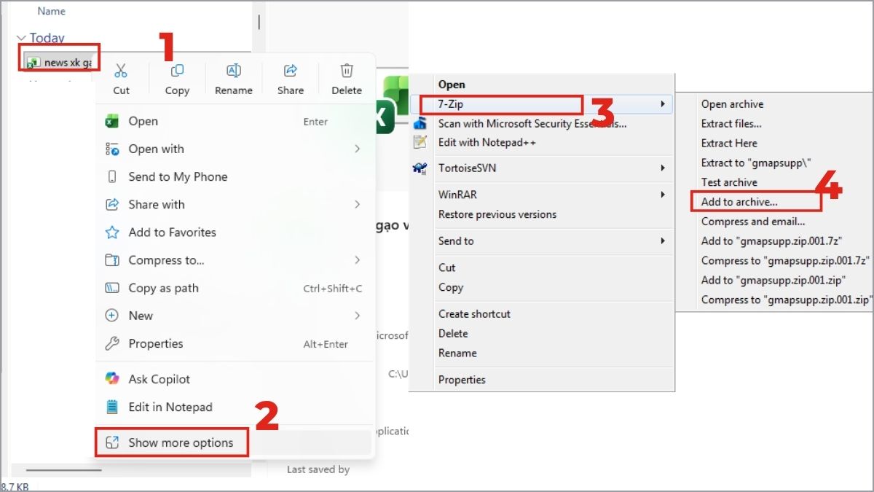Click the Notepad++ icon in classic menu
Viewport: 874px width, 492px height.
(420, 143)
